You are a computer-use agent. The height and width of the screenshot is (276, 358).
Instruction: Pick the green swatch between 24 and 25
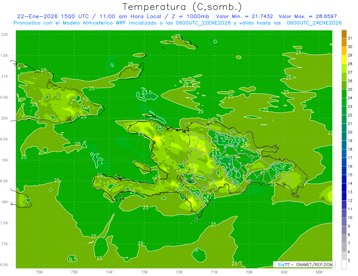(344, 94)
